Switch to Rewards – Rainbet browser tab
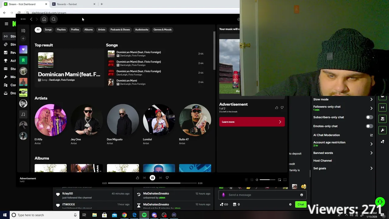Image resolution: width=389 pixels, height=219 pixels. click(73, 4)
